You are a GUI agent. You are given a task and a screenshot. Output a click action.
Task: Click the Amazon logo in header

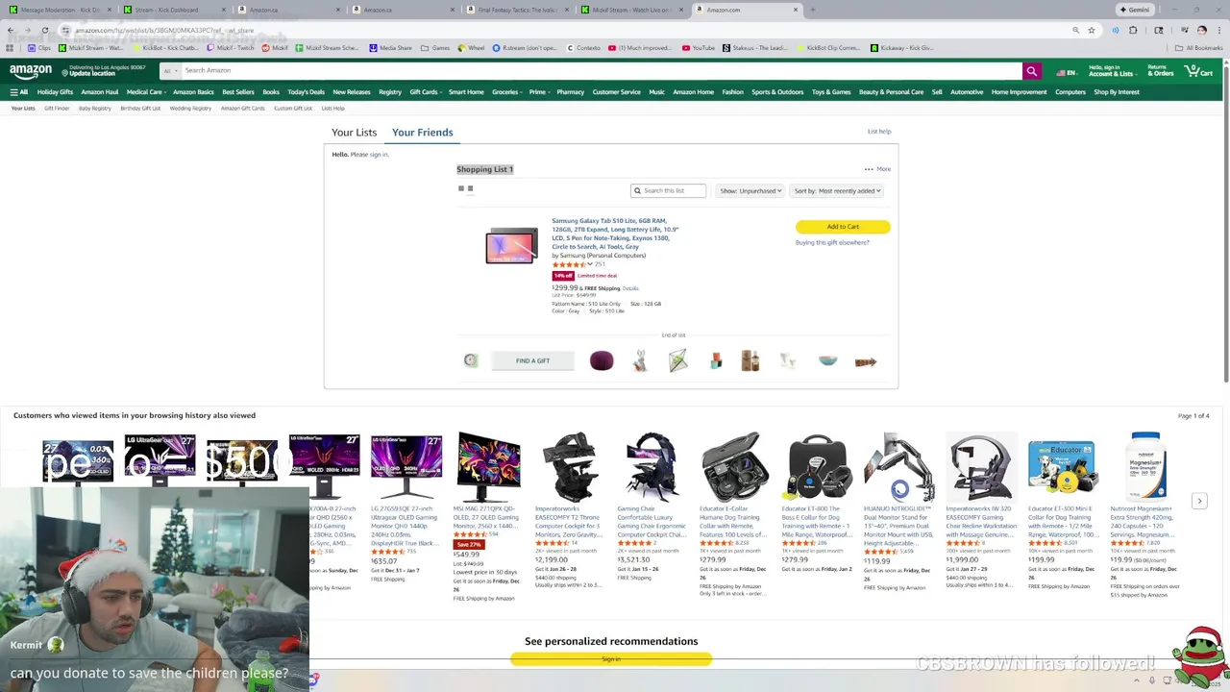(31, 72)
